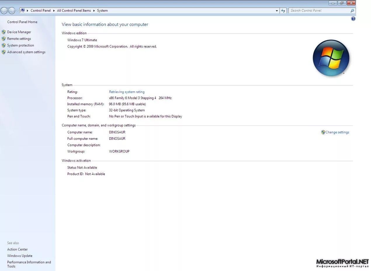371x271 pixels.
Task: Click the search magnifier icon
Action: (352, 11)
